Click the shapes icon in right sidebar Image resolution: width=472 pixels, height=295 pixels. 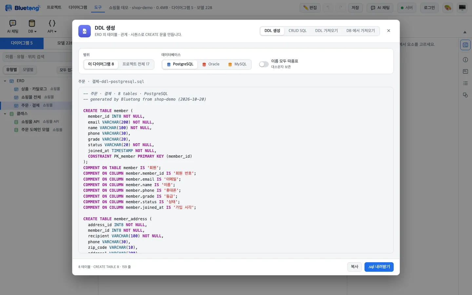click(x=465, y=95)
